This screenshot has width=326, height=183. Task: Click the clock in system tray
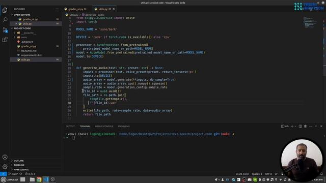pyautogui.click(x=318, y=179)
